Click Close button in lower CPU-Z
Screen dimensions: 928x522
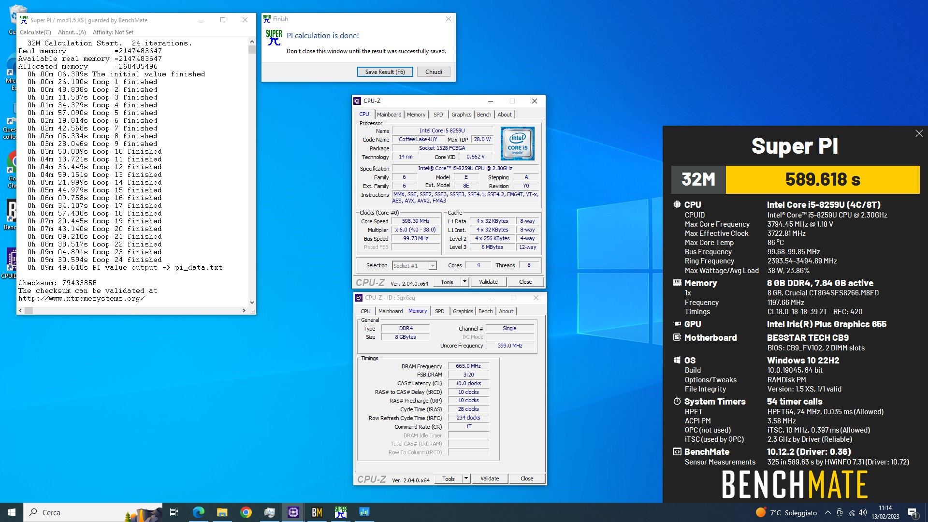[527, 478]
